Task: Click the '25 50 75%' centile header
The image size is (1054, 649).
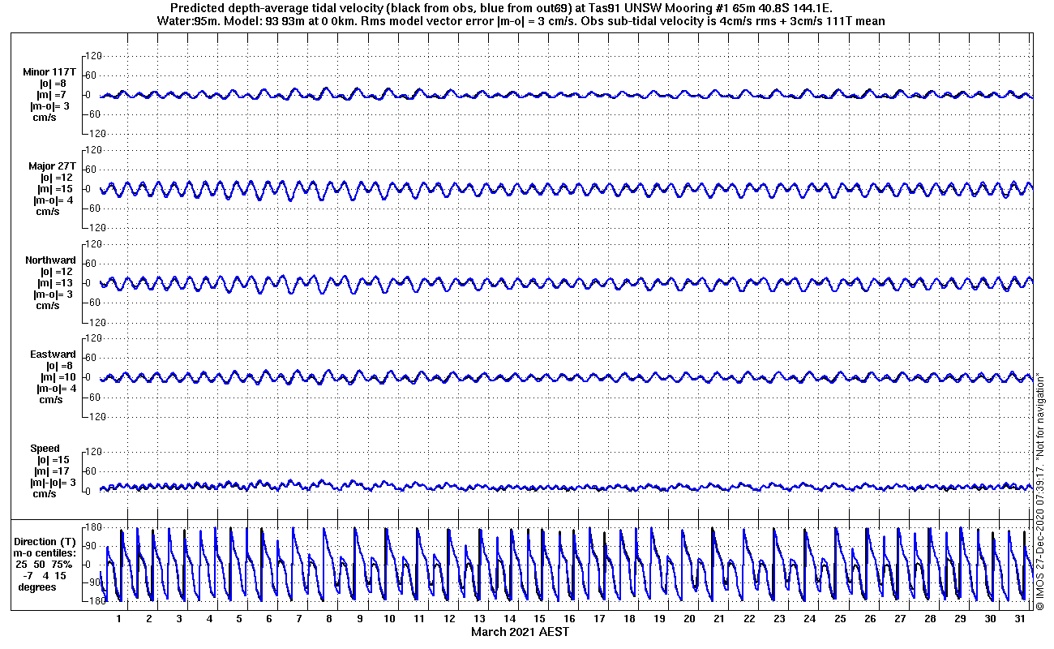Action: pos(45,564)
